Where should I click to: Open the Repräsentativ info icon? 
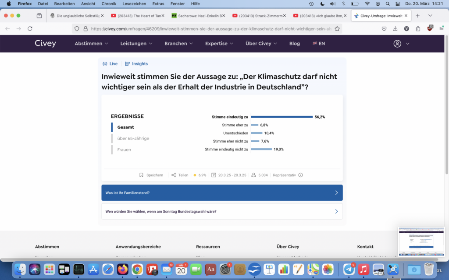300,175
